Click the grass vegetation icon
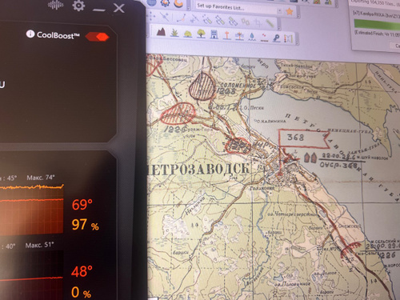Viewport: 400px width, 300px height. [174, 34]
